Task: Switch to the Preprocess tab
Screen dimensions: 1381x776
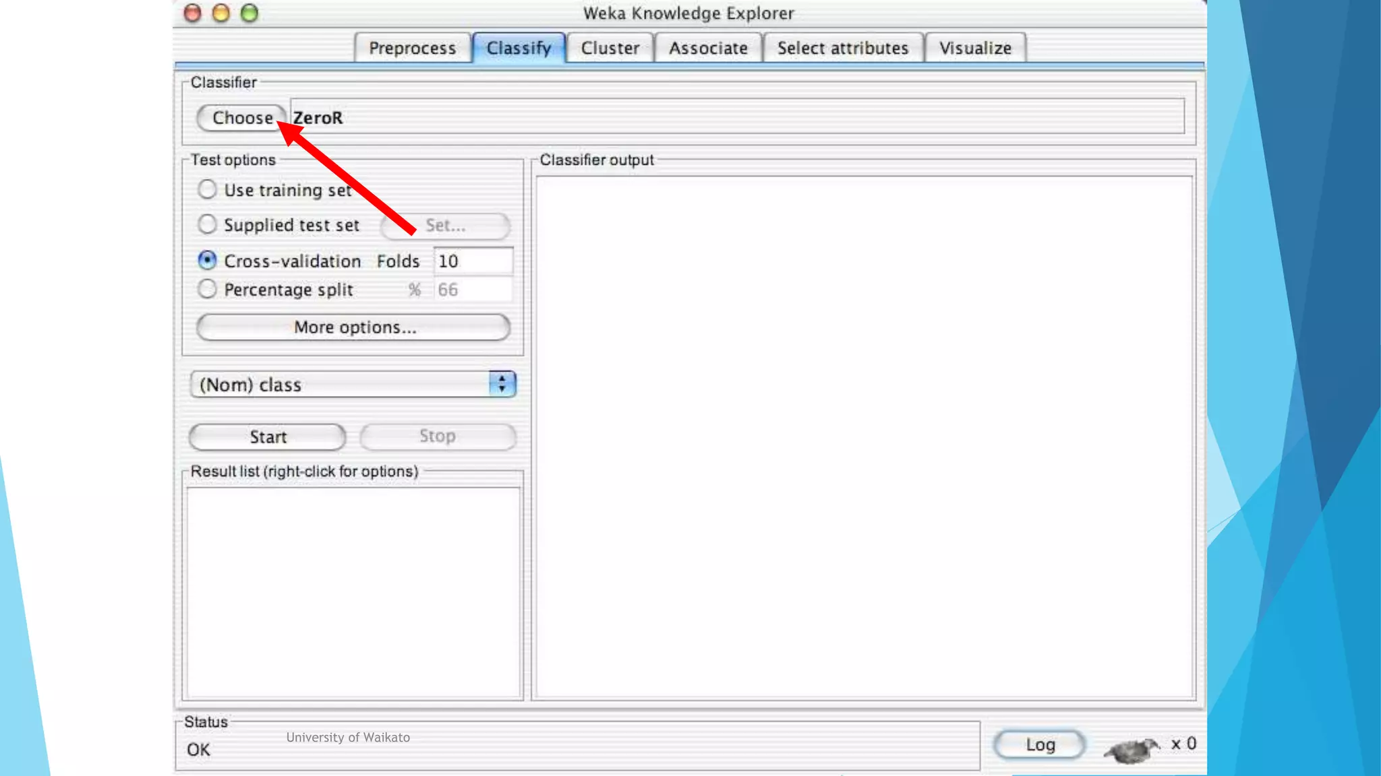Action: (412, 48)
